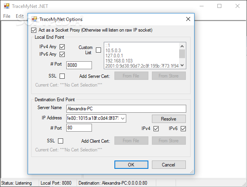The image size is (247, 187).
Task: Confirm the options with OK
Action: tap(131, 165)
